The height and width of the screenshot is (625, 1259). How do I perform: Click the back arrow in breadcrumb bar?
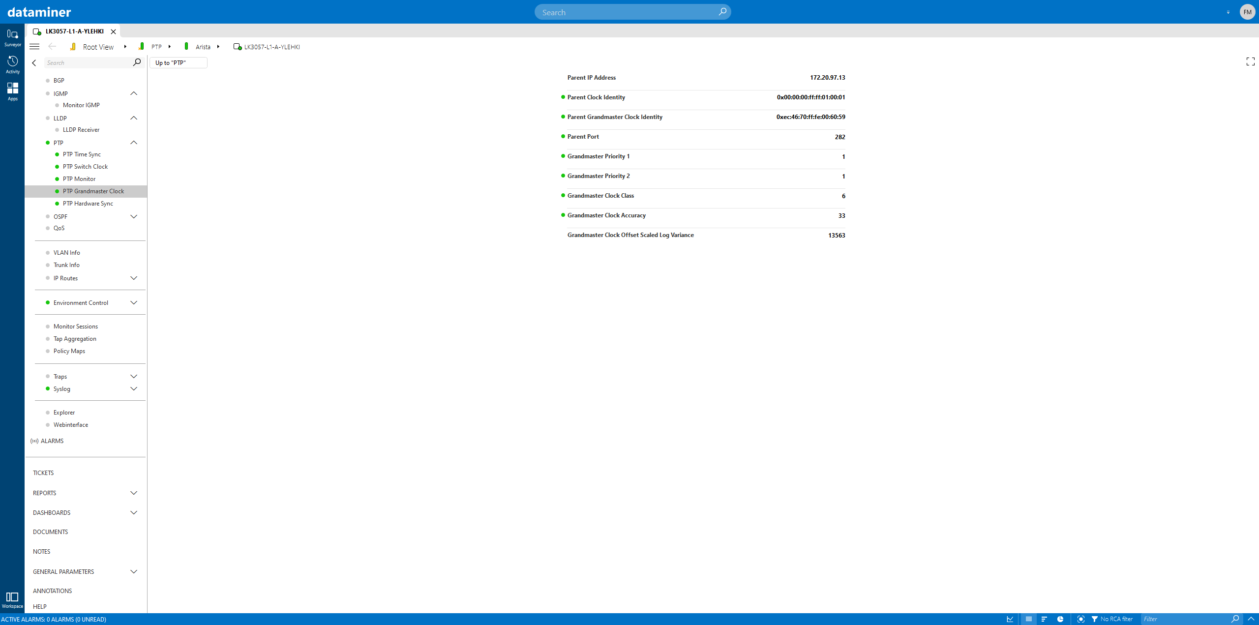(52, 47)
